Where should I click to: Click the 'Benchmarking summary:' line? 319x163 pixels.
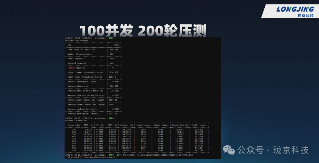coord(77,40)
